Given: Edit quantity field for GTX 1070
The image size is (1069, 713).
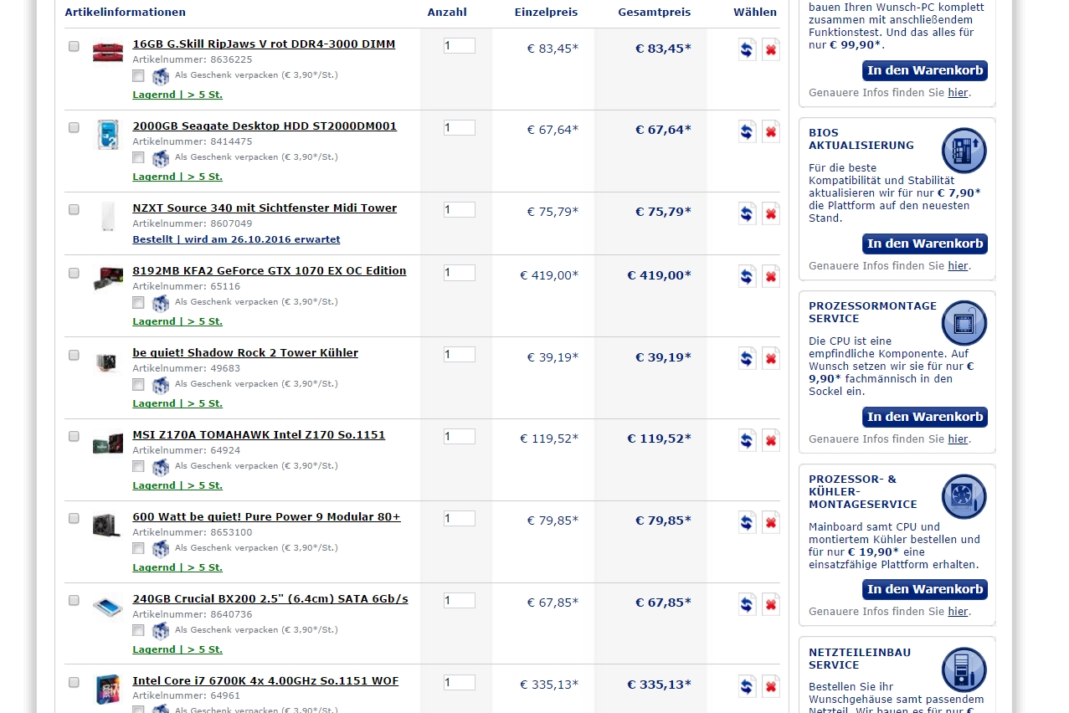Looking at the screenshot, I should click(460, 273).
